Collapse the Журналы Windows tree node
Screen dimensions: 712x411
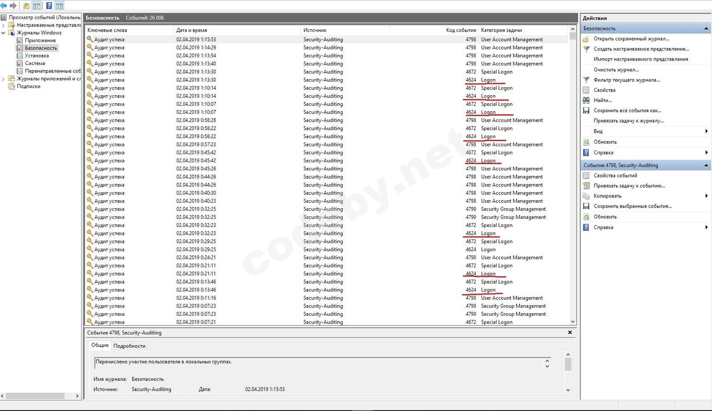point(4,33)
